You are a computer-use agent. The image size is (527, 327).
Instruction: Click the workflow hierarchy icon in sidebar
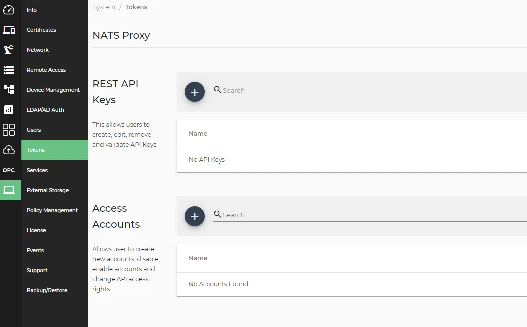point(9,89)
